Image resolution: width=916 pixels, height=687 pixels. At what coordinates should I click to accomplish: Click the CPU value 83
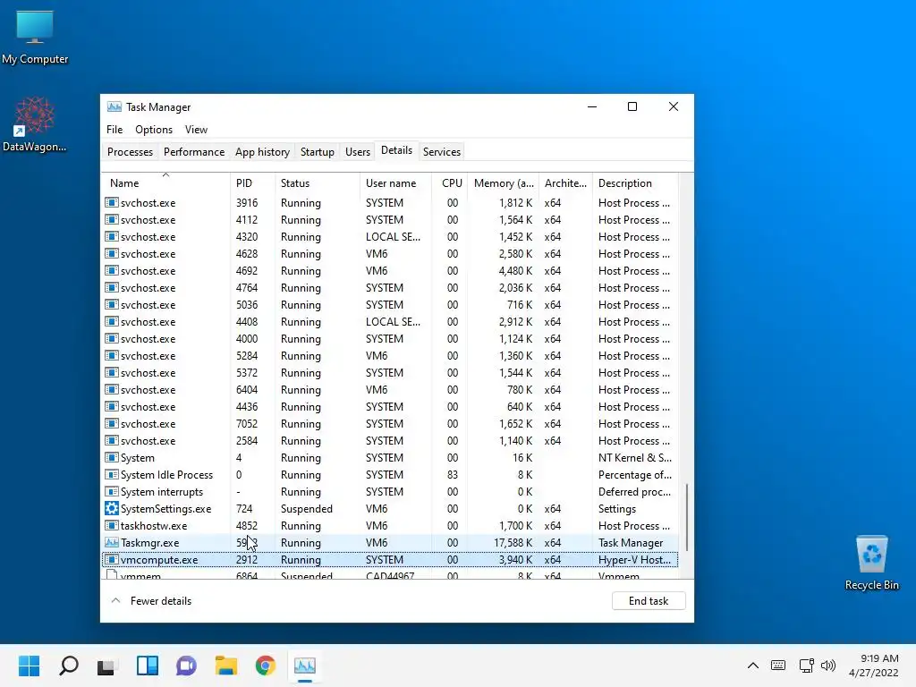click(x=452, y=475)
